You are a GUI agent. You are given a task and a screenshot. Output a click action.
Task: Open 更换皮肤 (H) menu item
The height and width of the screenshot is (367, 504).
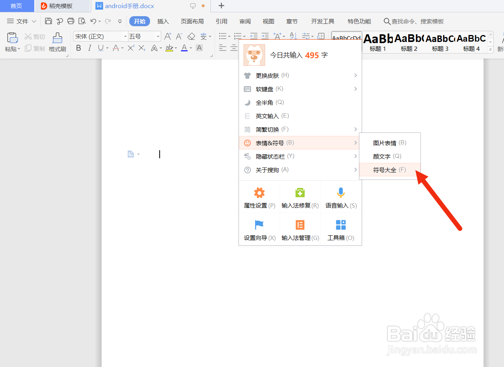(300, 75)
